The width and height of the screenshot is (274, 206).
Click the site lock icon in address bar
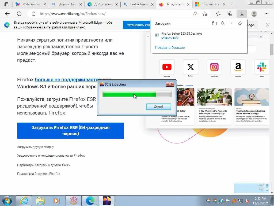(x=34, y=14)
